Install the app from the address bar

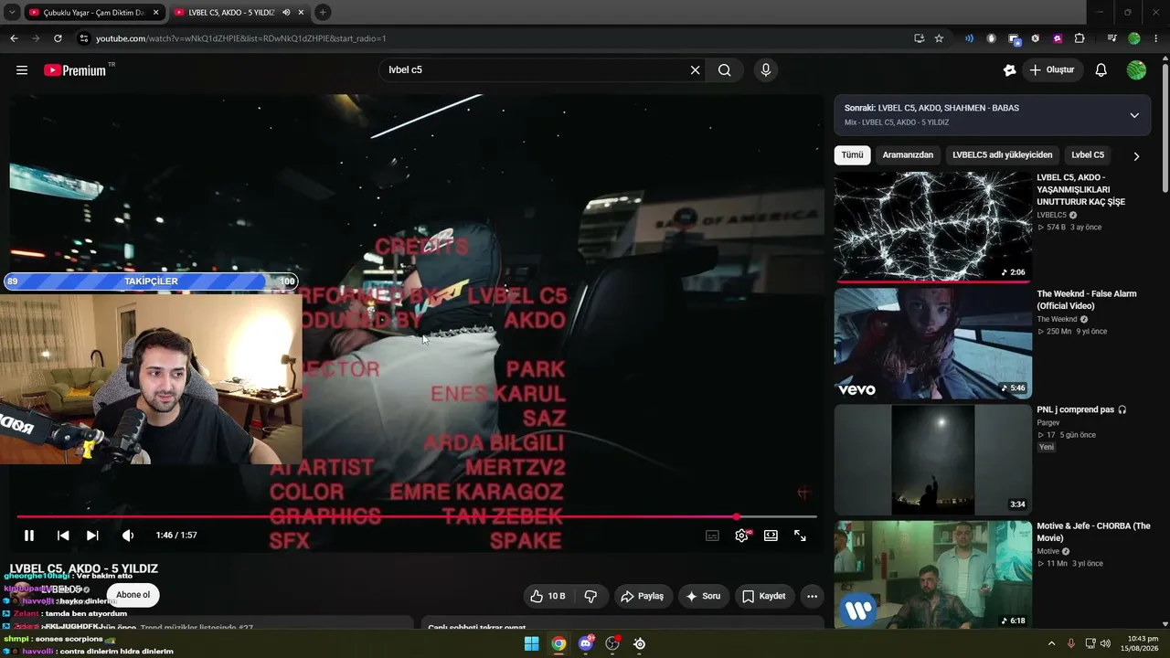coord(919,38)
